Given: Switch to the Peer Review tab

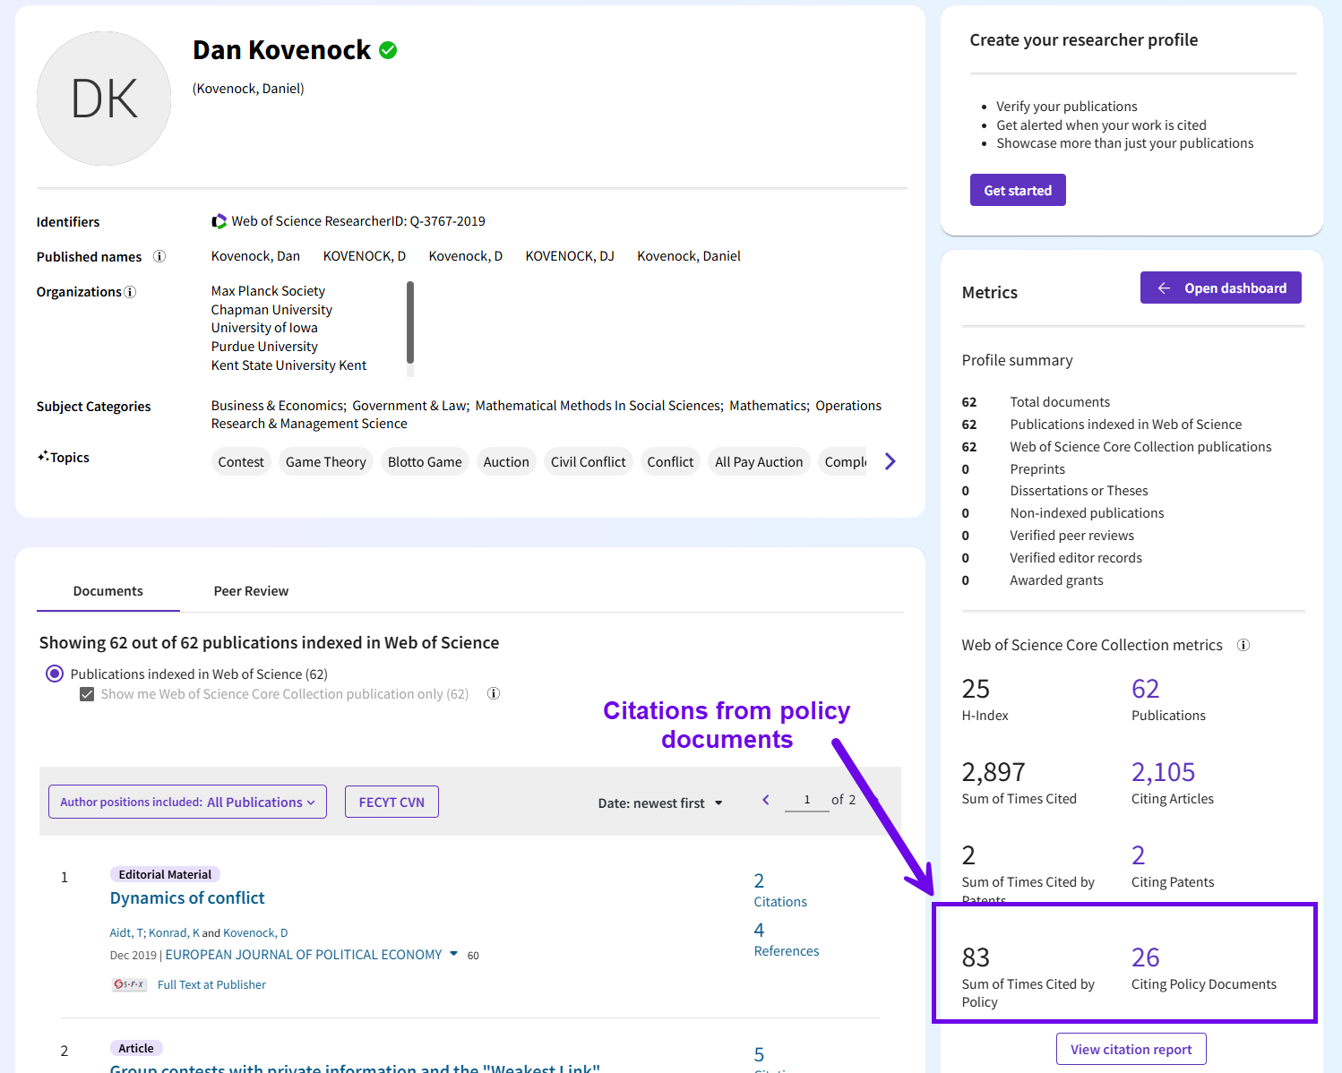Looking at the screenshot, I should tap(251, 591).
